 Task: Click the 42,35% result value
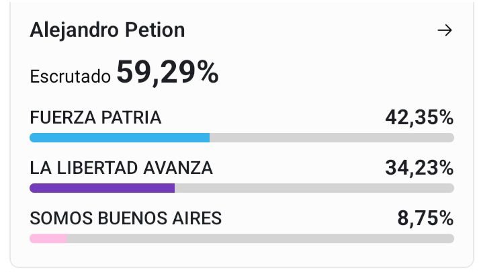419,118
